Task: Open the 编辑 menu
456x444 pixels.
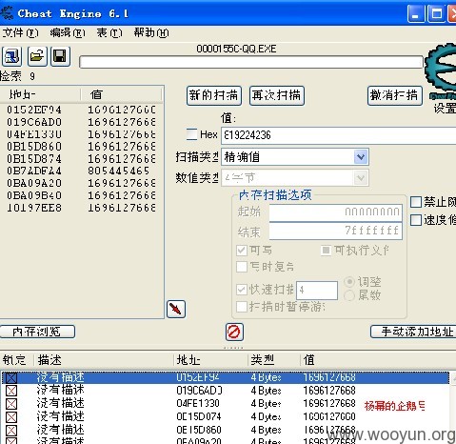Action: tap(68, 32)
